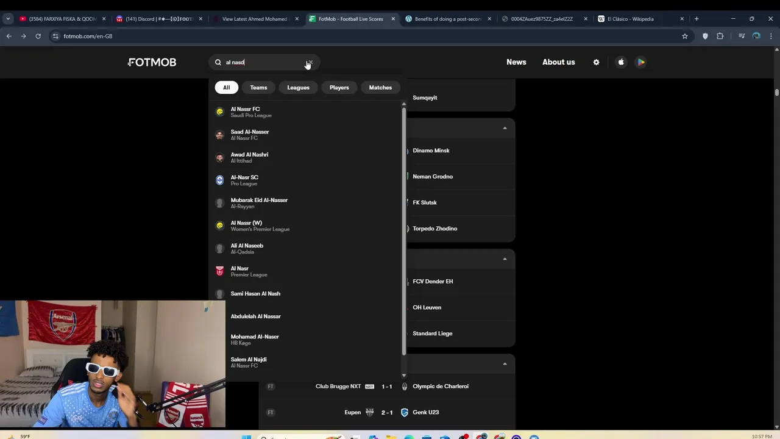Image resolution: width=780 pixels, height=439 pixels.
Task: Click the Genk U23 crest
Action: point(405,412)
